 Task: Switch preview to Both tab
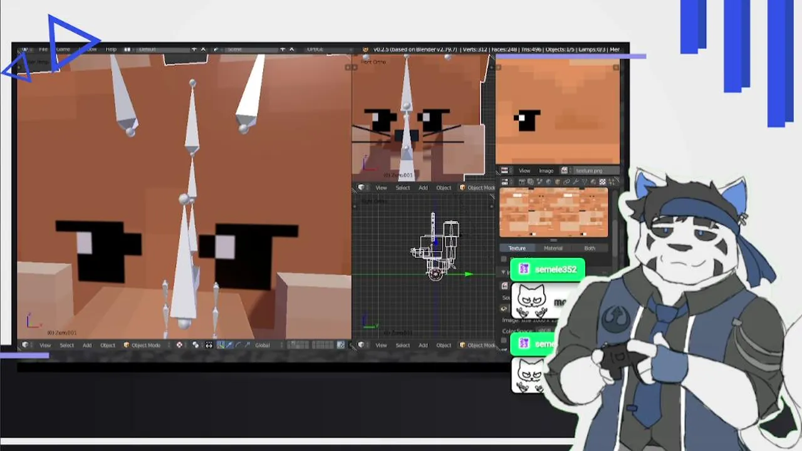coord(590,248)
